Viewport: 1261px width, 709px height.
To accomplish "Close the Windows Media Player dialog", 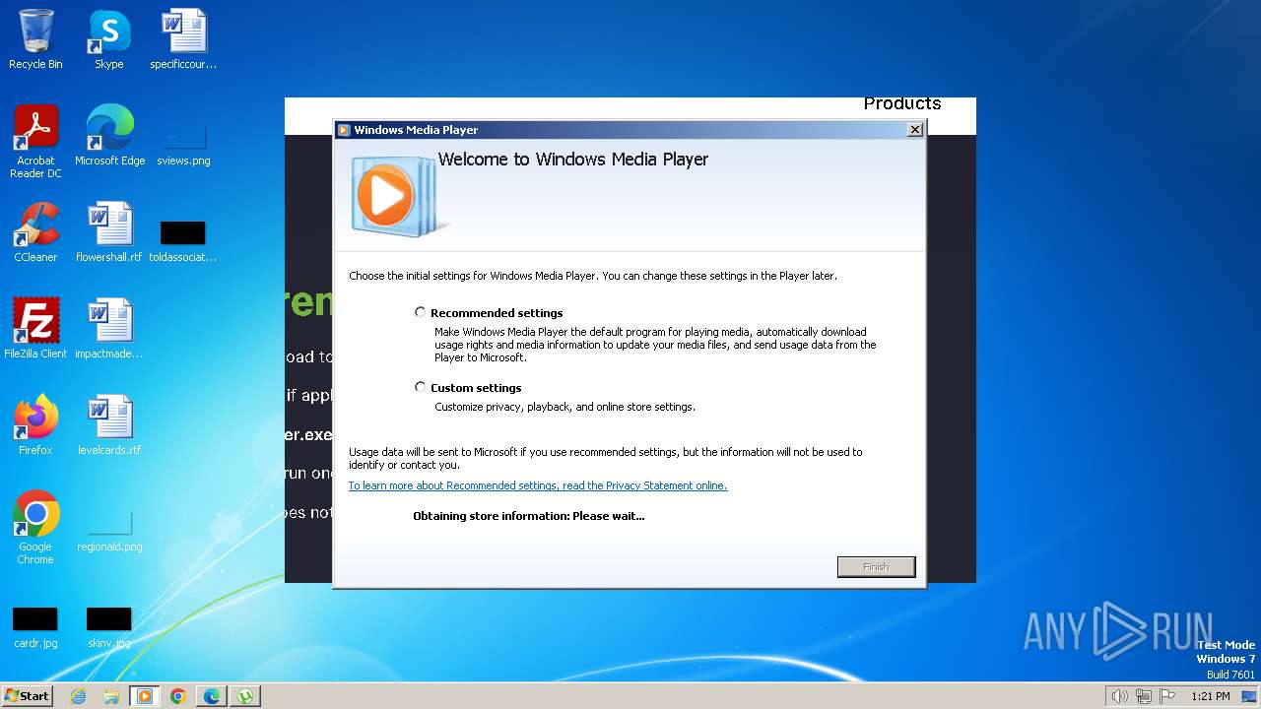I will [x=914, y=130].
